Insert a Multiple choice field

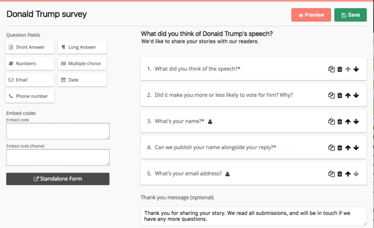tap(82, 64)
